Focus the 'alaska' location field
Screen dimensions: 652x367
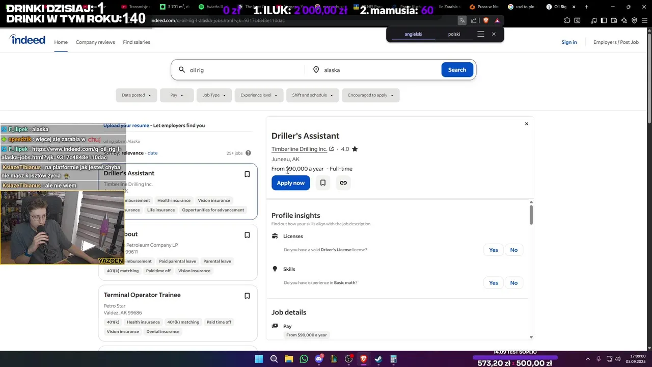pyautogui.click(x=375, y=70)
